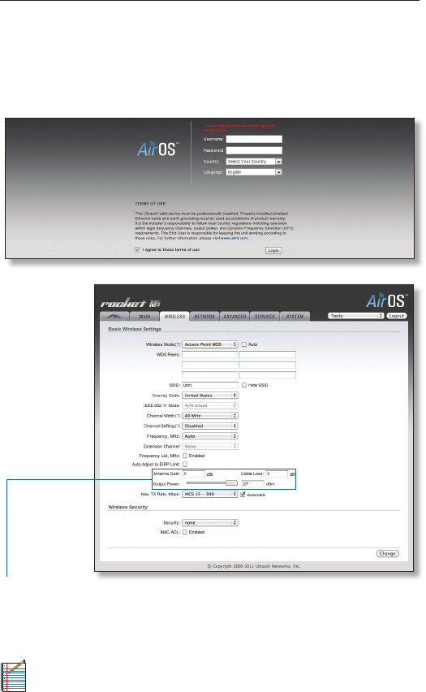Open the Country dropdown on login page
The height and width of the screenshot is (692, 426).
pyautogui.click(x=254, y=162)
